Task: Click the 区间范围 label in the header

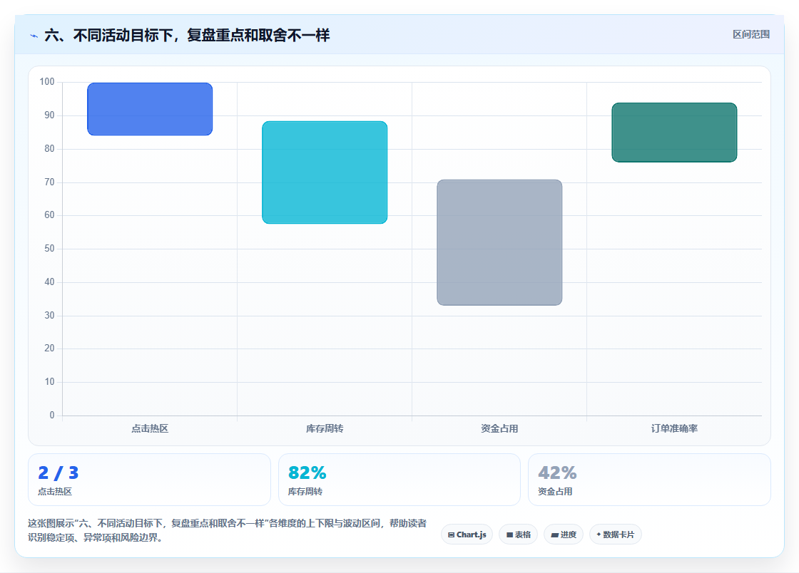Action: (750, 35)
